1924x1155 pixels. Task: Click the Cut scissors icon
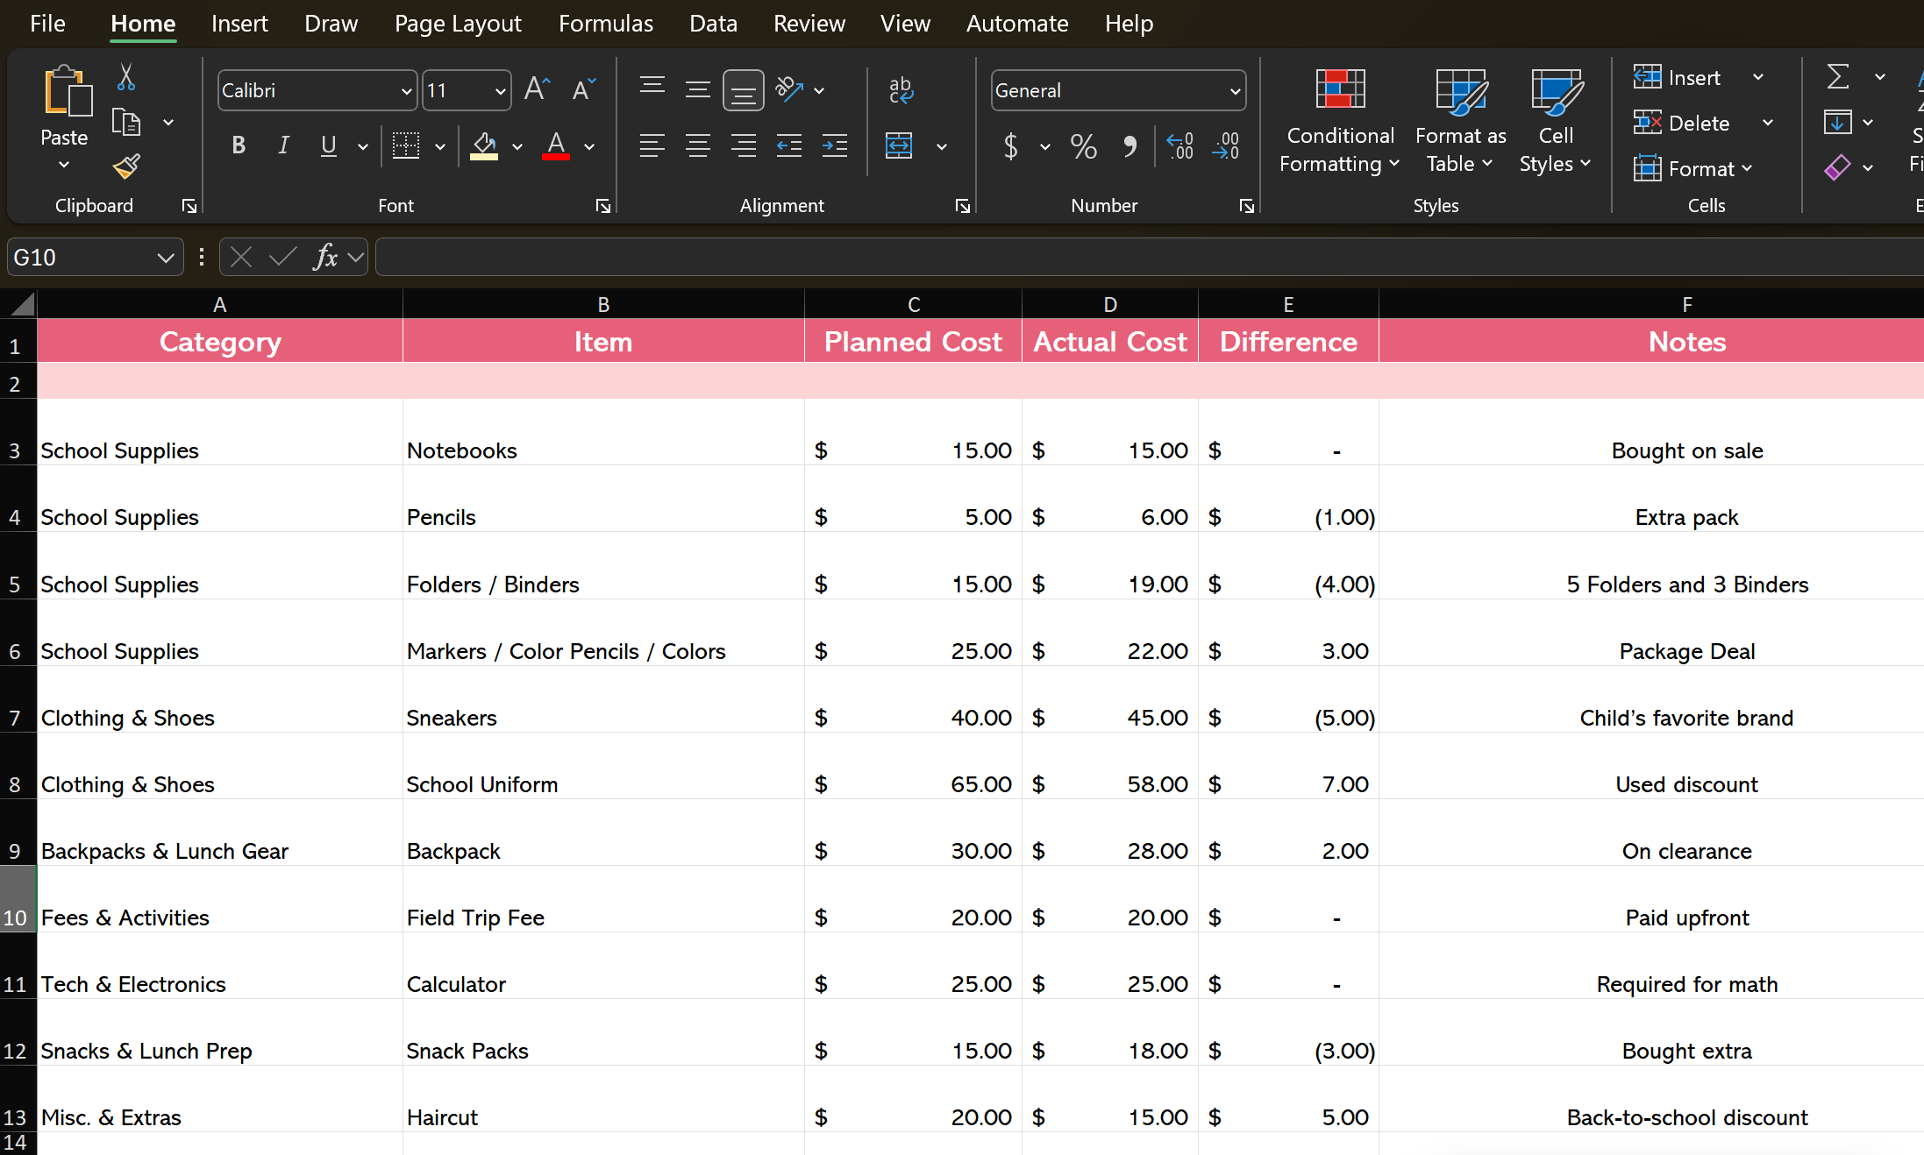[126, 78]
